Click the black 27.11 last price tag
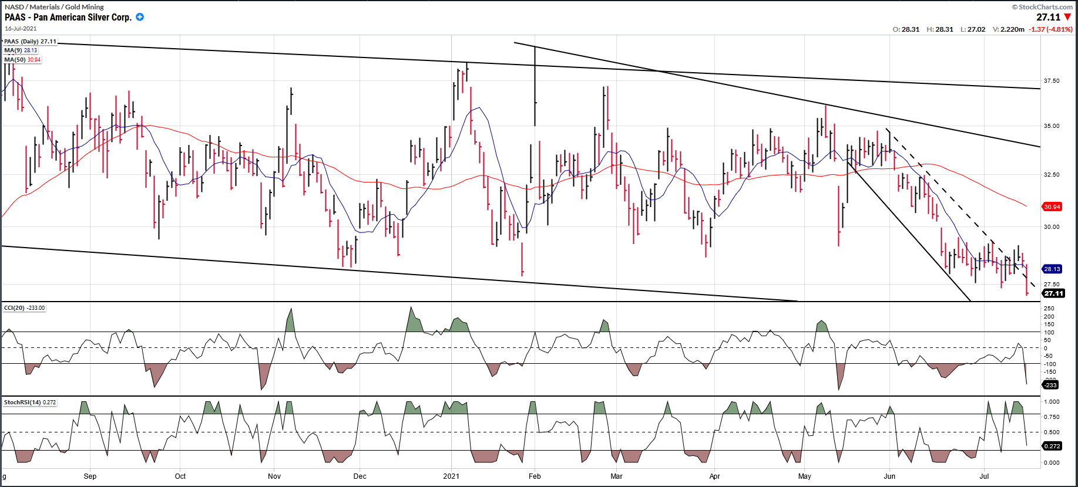 click(x=1053, y=293)
